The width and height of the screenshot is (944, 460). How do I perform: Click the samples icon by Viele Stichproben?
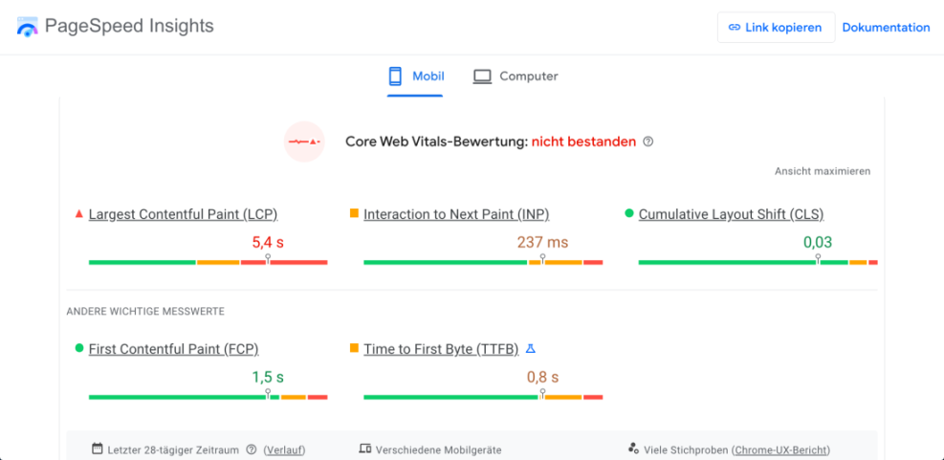633,449
